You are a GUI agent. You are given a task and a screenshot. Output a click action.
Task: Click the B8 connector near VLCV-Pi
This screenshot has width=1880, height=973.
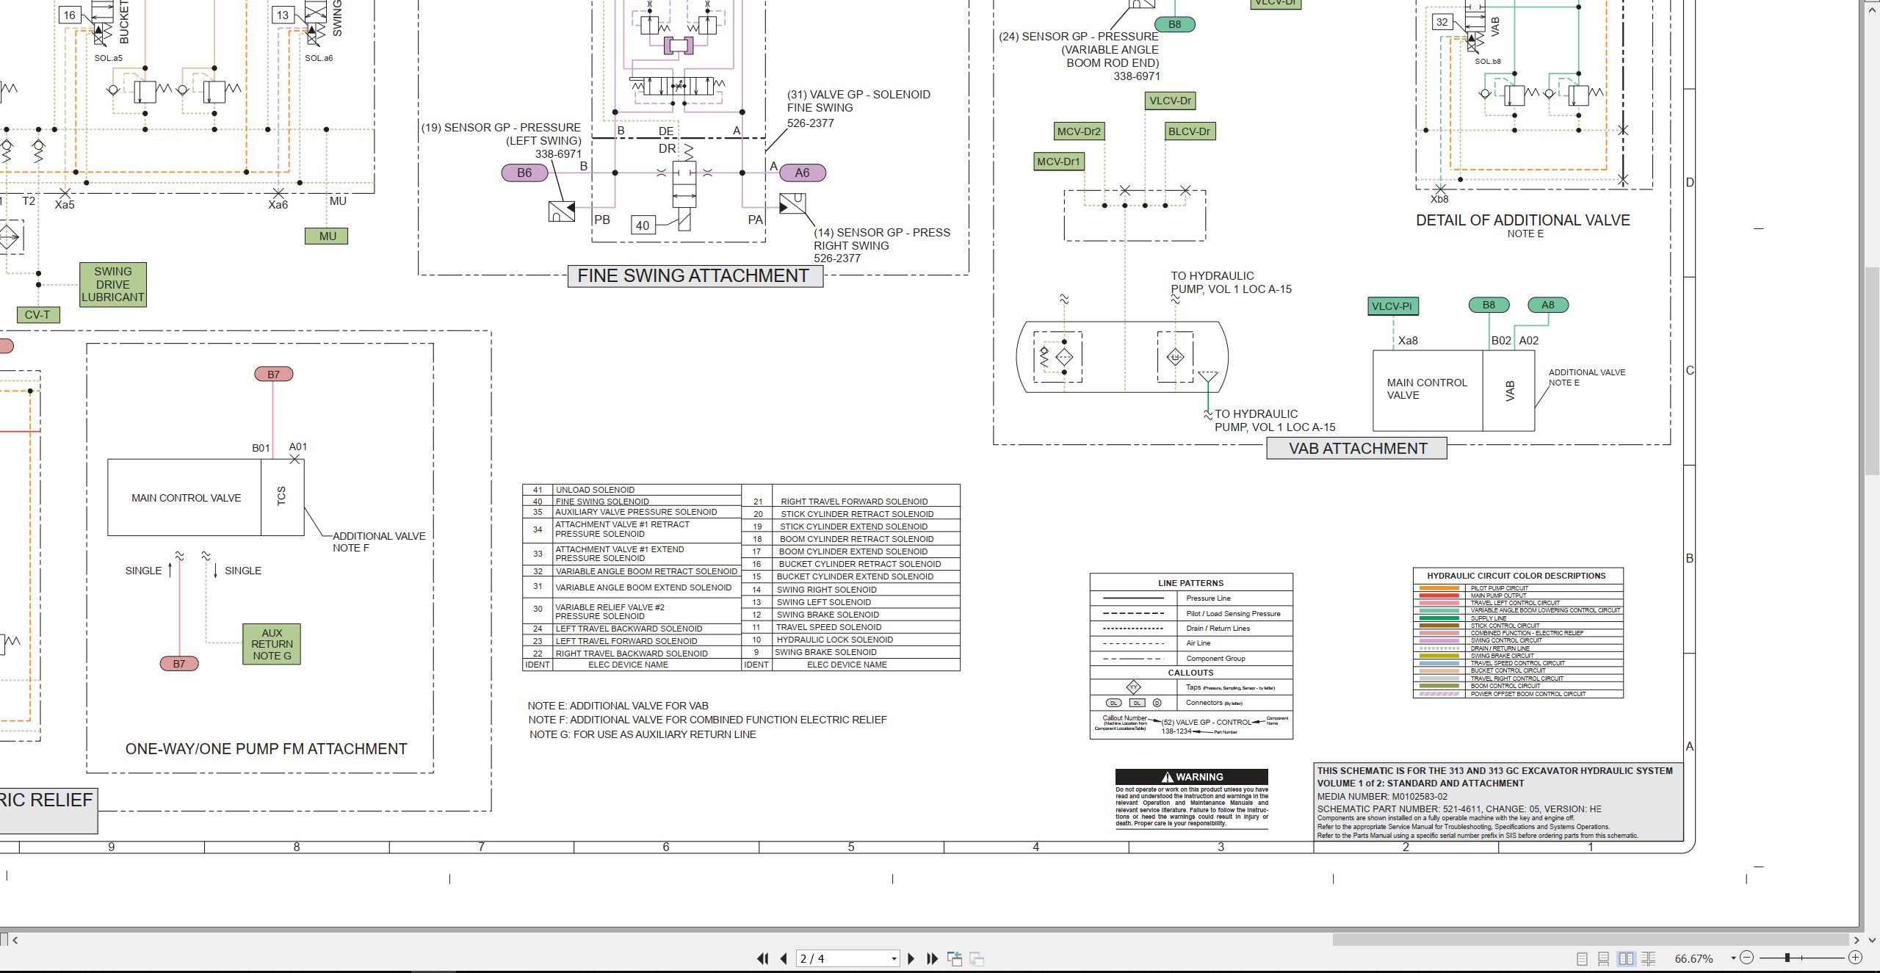click(1489, 305)
